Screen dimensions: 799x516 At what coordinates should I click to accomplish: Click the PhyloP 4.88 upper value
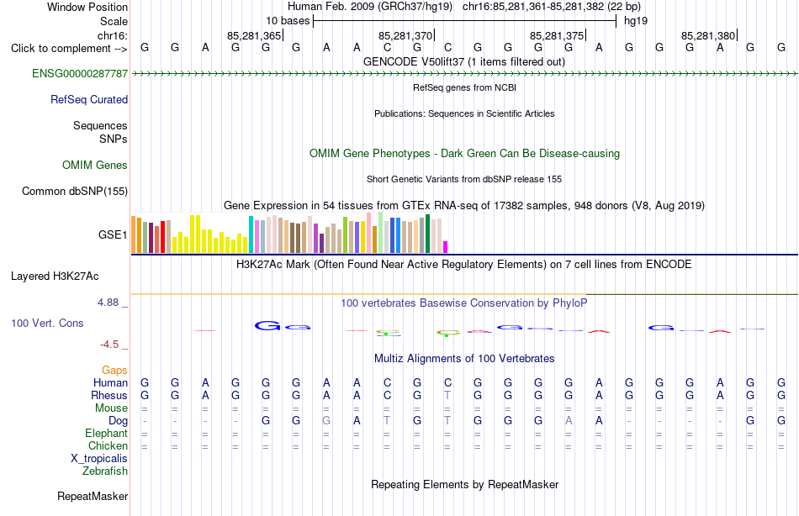pyautogui.click(x=108, y=302)
